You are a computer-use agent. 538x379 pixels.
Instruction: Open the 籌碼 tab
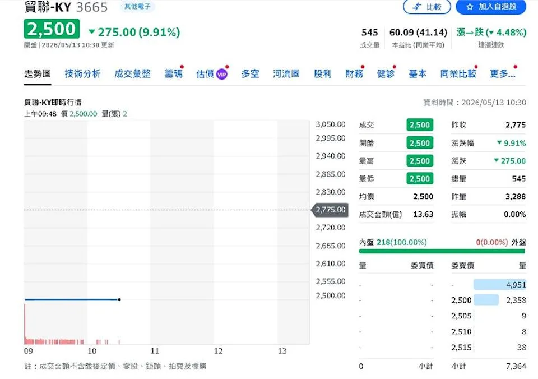(173, 73)
